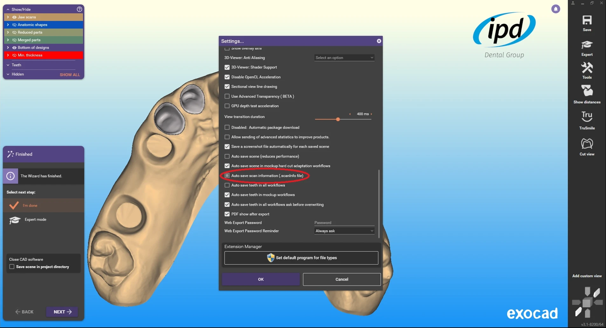This screenshot has height=328, width=606.
Task: Toggle visibility eye for Reduced parts
Action: (x=14, y=32)
